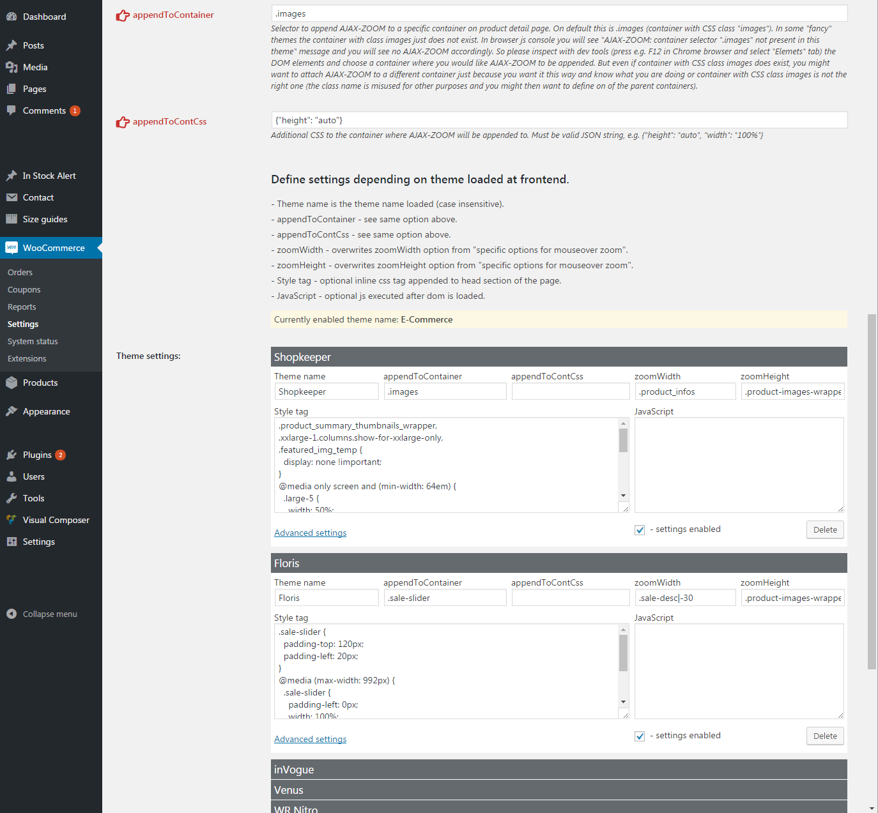Viewport: 878px width, 813px height.
Task: Click the Floris Style tag scrollbar down arrow
Action: click(623, 702)
